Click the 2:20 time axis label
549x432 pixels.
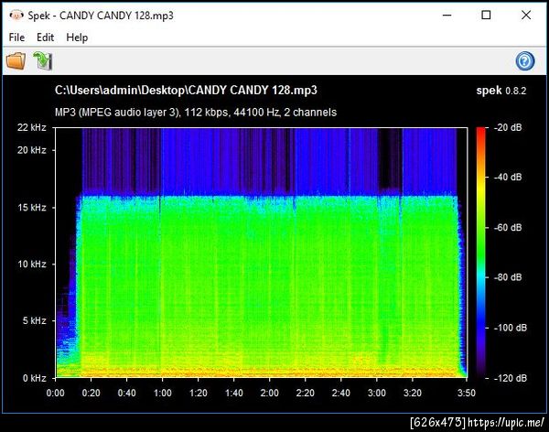pos(306,393)
